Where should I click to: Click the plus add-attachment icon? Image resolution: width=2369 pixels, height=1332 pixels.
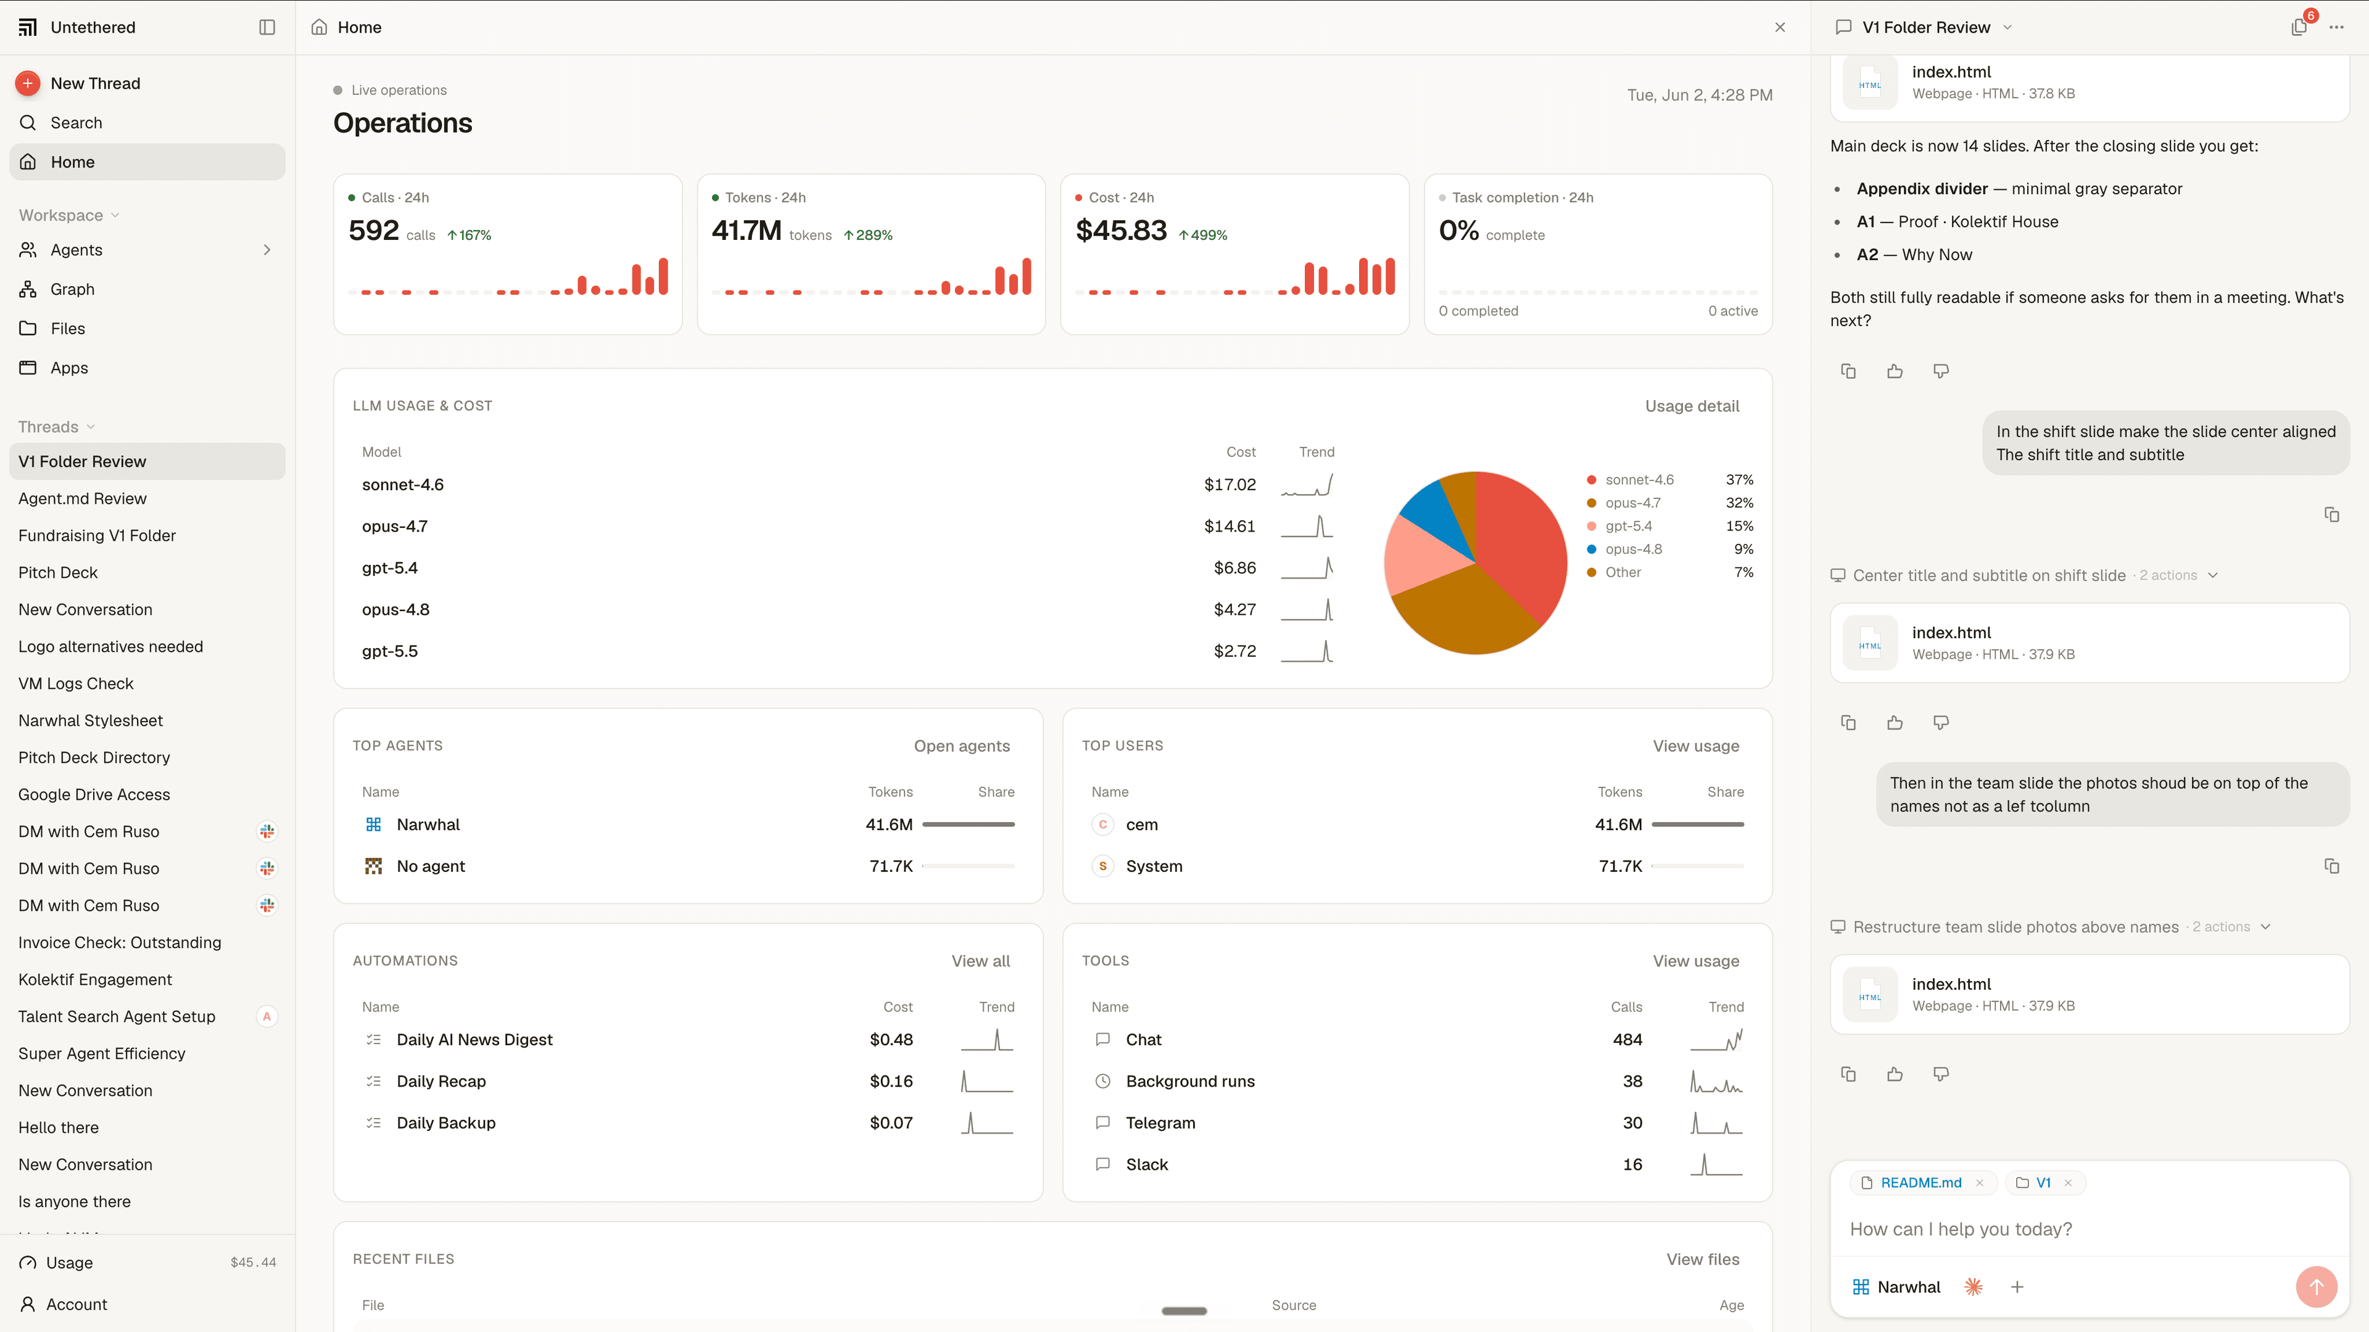tap(2017, 1288)
